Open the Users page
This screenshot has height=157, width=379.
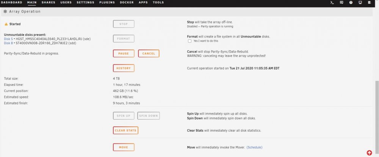66,2
